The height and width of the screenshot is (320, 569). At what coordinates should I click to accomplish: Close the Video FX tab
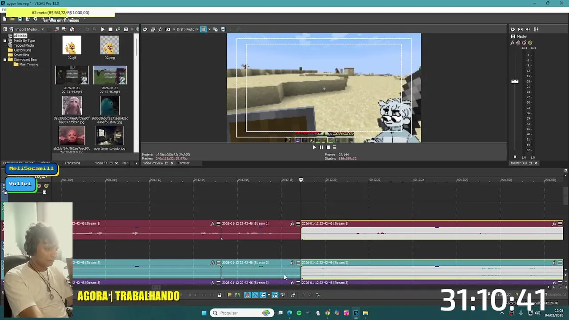116,163
